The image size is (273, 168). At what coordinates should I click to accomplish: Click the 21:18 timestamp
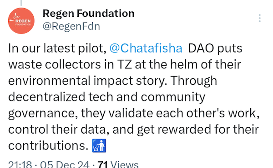(20, 164)
